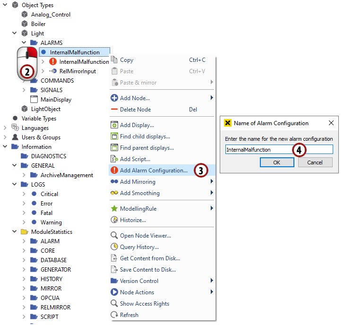Click the Historize icon in context menu
Viewport: 344px width, 325px height.
point(114,220)
